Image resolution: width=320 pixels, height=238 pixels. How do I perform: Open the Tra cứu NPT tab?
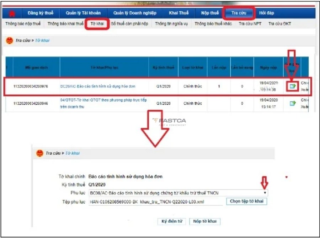click(250, 24)
